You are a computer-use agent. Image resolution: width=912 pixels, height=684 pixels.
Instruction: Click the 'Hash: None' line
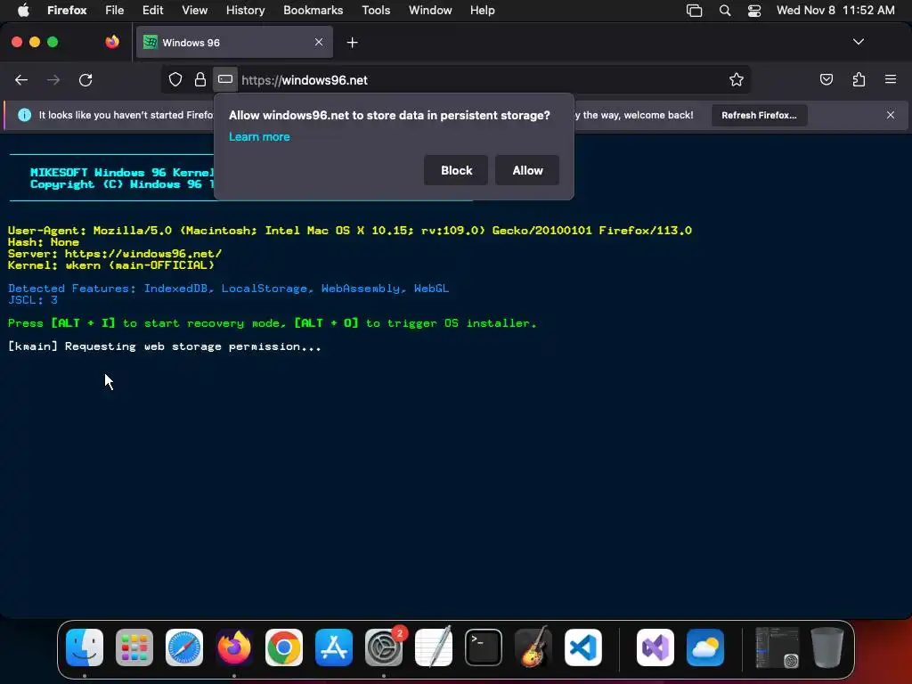tap(43, 242)
